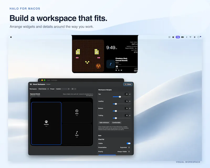
Task: Open the Apple menu in the menu bar
Action: coord(11,37)
